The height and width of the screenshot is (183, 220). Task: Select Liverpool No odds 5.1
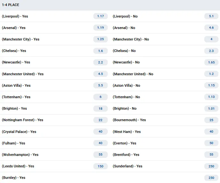point(211,16)
